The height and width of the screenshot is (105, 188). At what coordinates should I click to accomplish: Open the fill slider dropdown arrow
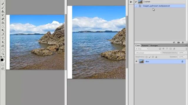coord(186,57)
